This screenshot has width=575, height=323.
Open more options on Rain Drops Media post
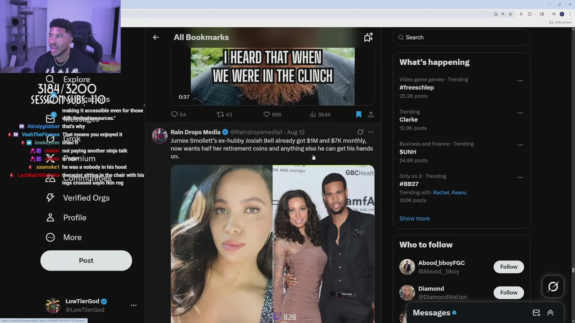pos(371,132)
